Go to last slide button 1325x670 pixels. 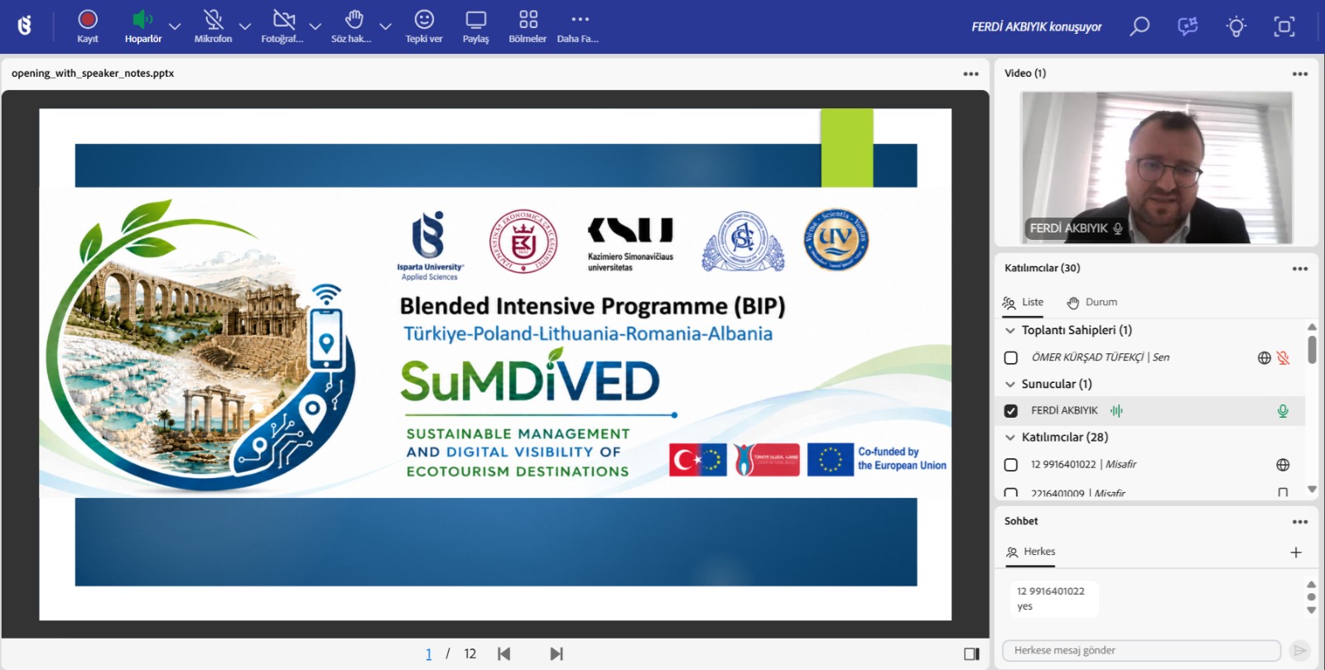556,653
